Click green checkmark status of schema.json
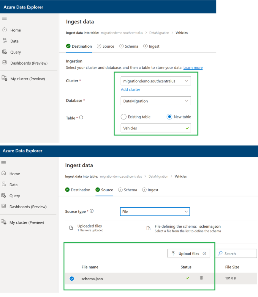Screen dimensions: 258x297 (x=188, y=278)
